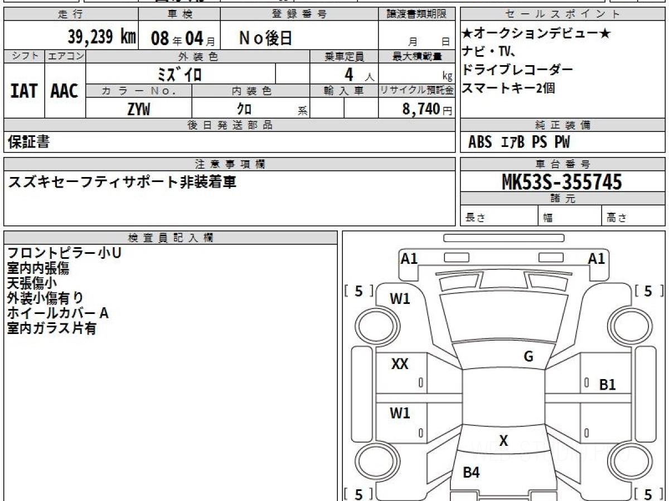Click the 走行 column header
This screenshot has height=501, width=669.
70,14
